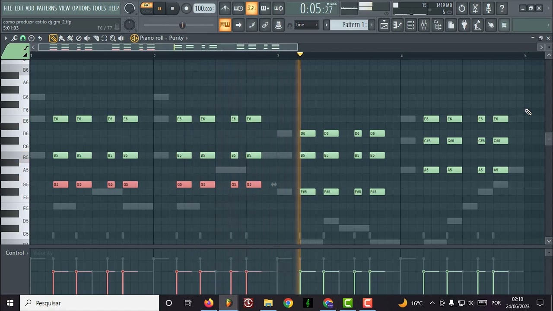The image size is (553, 311).
Task: Open the help question mark button
Action: point(502,8)
